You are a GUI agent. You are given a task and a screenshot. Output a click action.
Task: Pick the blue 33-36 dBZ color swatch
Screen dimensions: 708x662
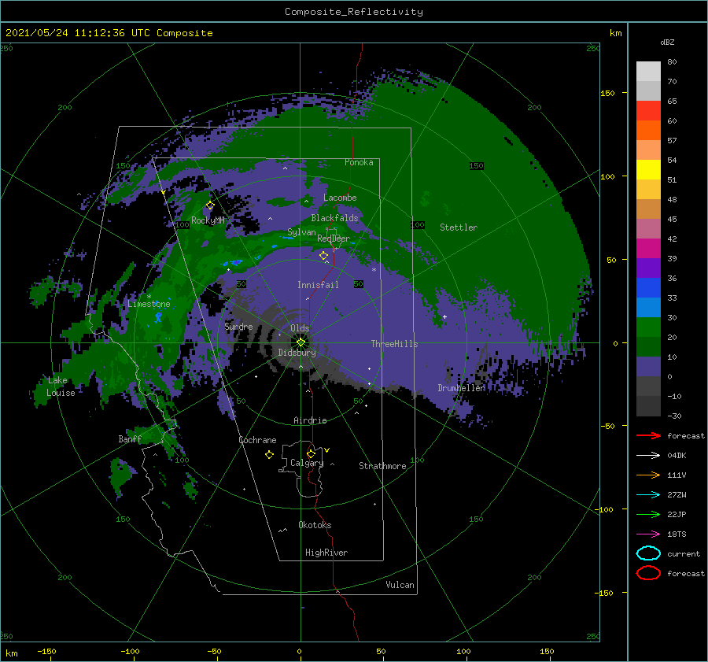648,288
